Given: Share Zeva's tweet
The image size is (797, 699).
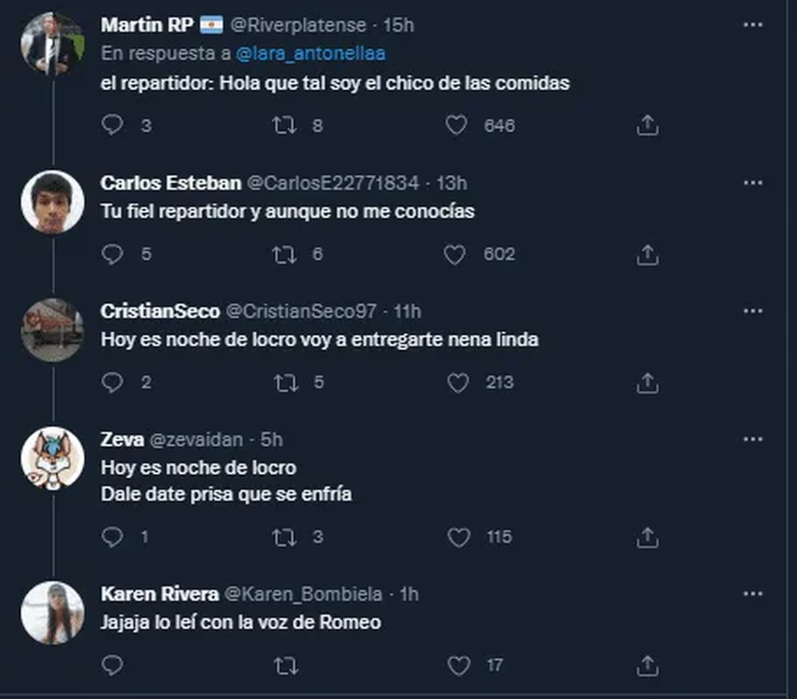Looking at the screenshot, I should [647, 537].
